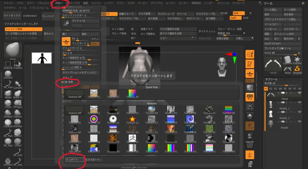Select the V1 subtool visibility set
This screenshot has width=308, height=169.
266,89
